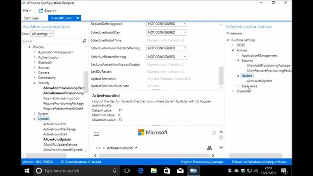Click the UpdateServiceUrlAlternate text field

166,86
